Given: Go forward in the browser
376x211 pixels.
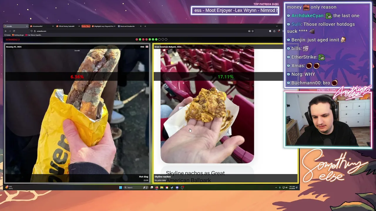Looking at the screenshot, I should click(10, 31).
